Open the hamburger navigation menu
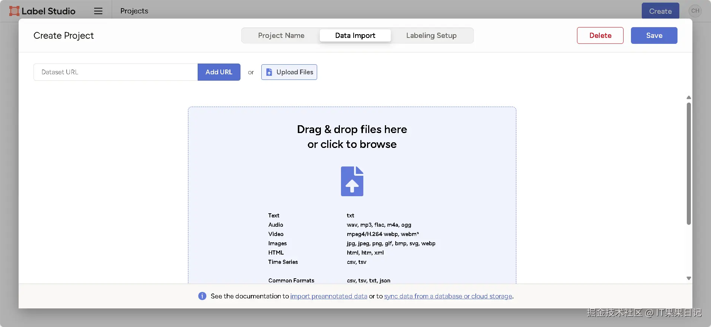The height and width of the screenshot is (327, 711). (x=98, y=11)
